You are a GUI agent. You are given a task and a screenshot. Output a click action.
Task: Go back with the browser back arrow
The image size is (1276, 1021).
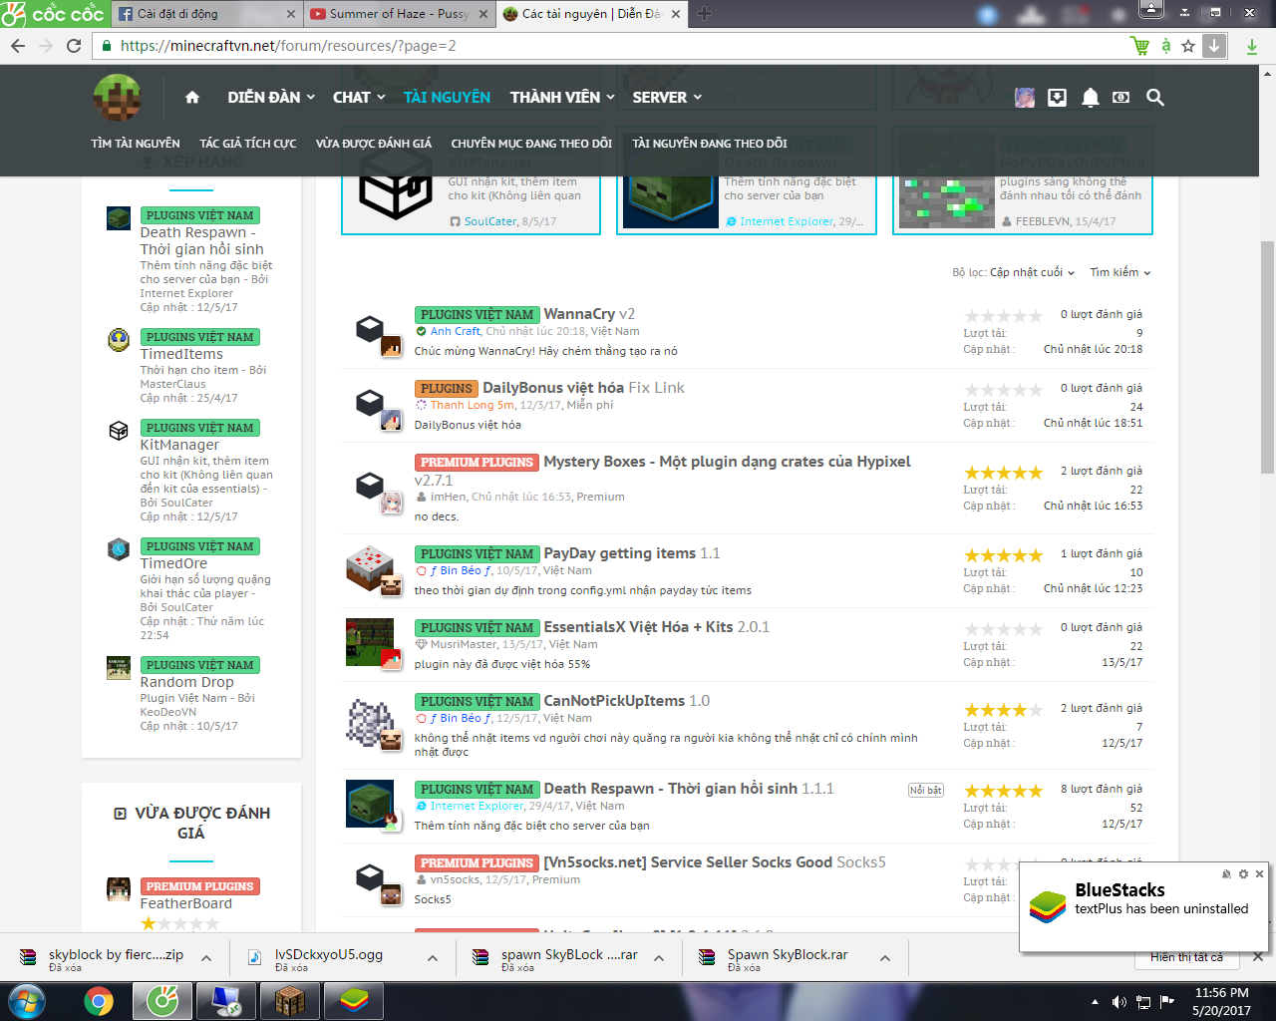point(18,46)
